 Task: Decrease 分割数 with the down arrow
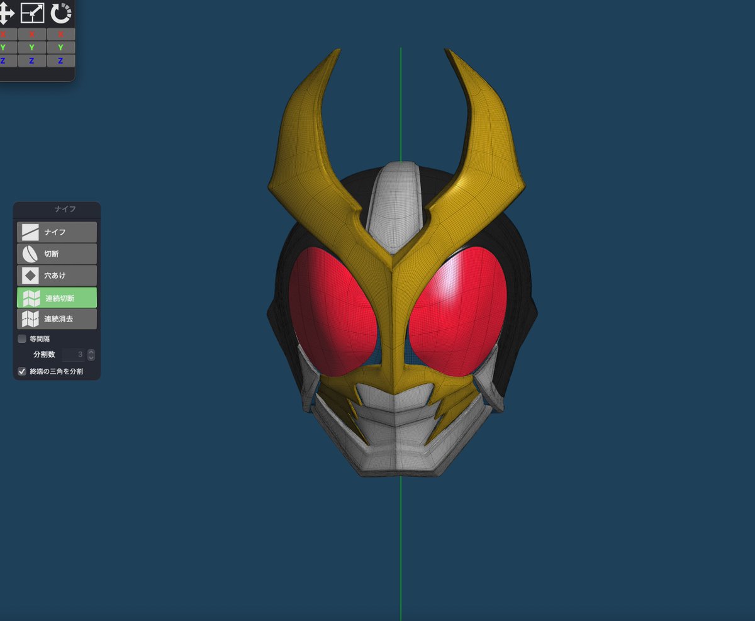click(91, 358)
